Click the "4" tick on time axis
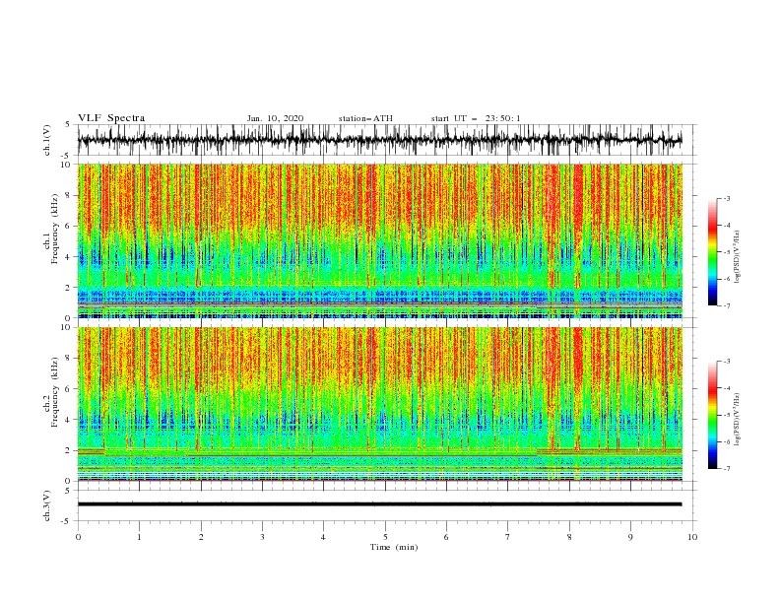This screenshot has height=603, width=780. tap(323, 537)
